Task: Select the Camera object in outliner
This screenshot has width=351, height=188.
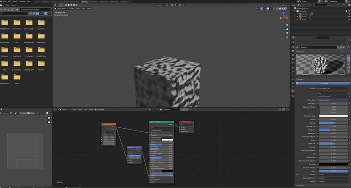Action: (304, 14)
